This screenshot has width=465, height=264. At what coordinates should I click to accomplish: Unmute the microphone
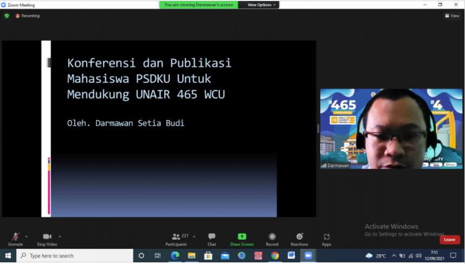[x=15, y=239]
